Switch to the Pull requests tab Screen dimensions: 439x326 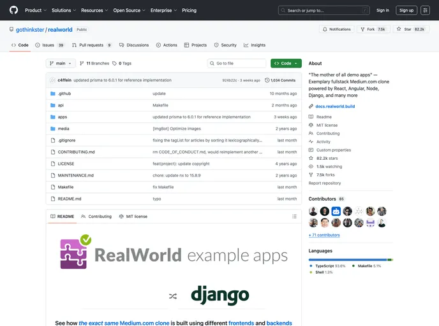(x=91, y=45)
